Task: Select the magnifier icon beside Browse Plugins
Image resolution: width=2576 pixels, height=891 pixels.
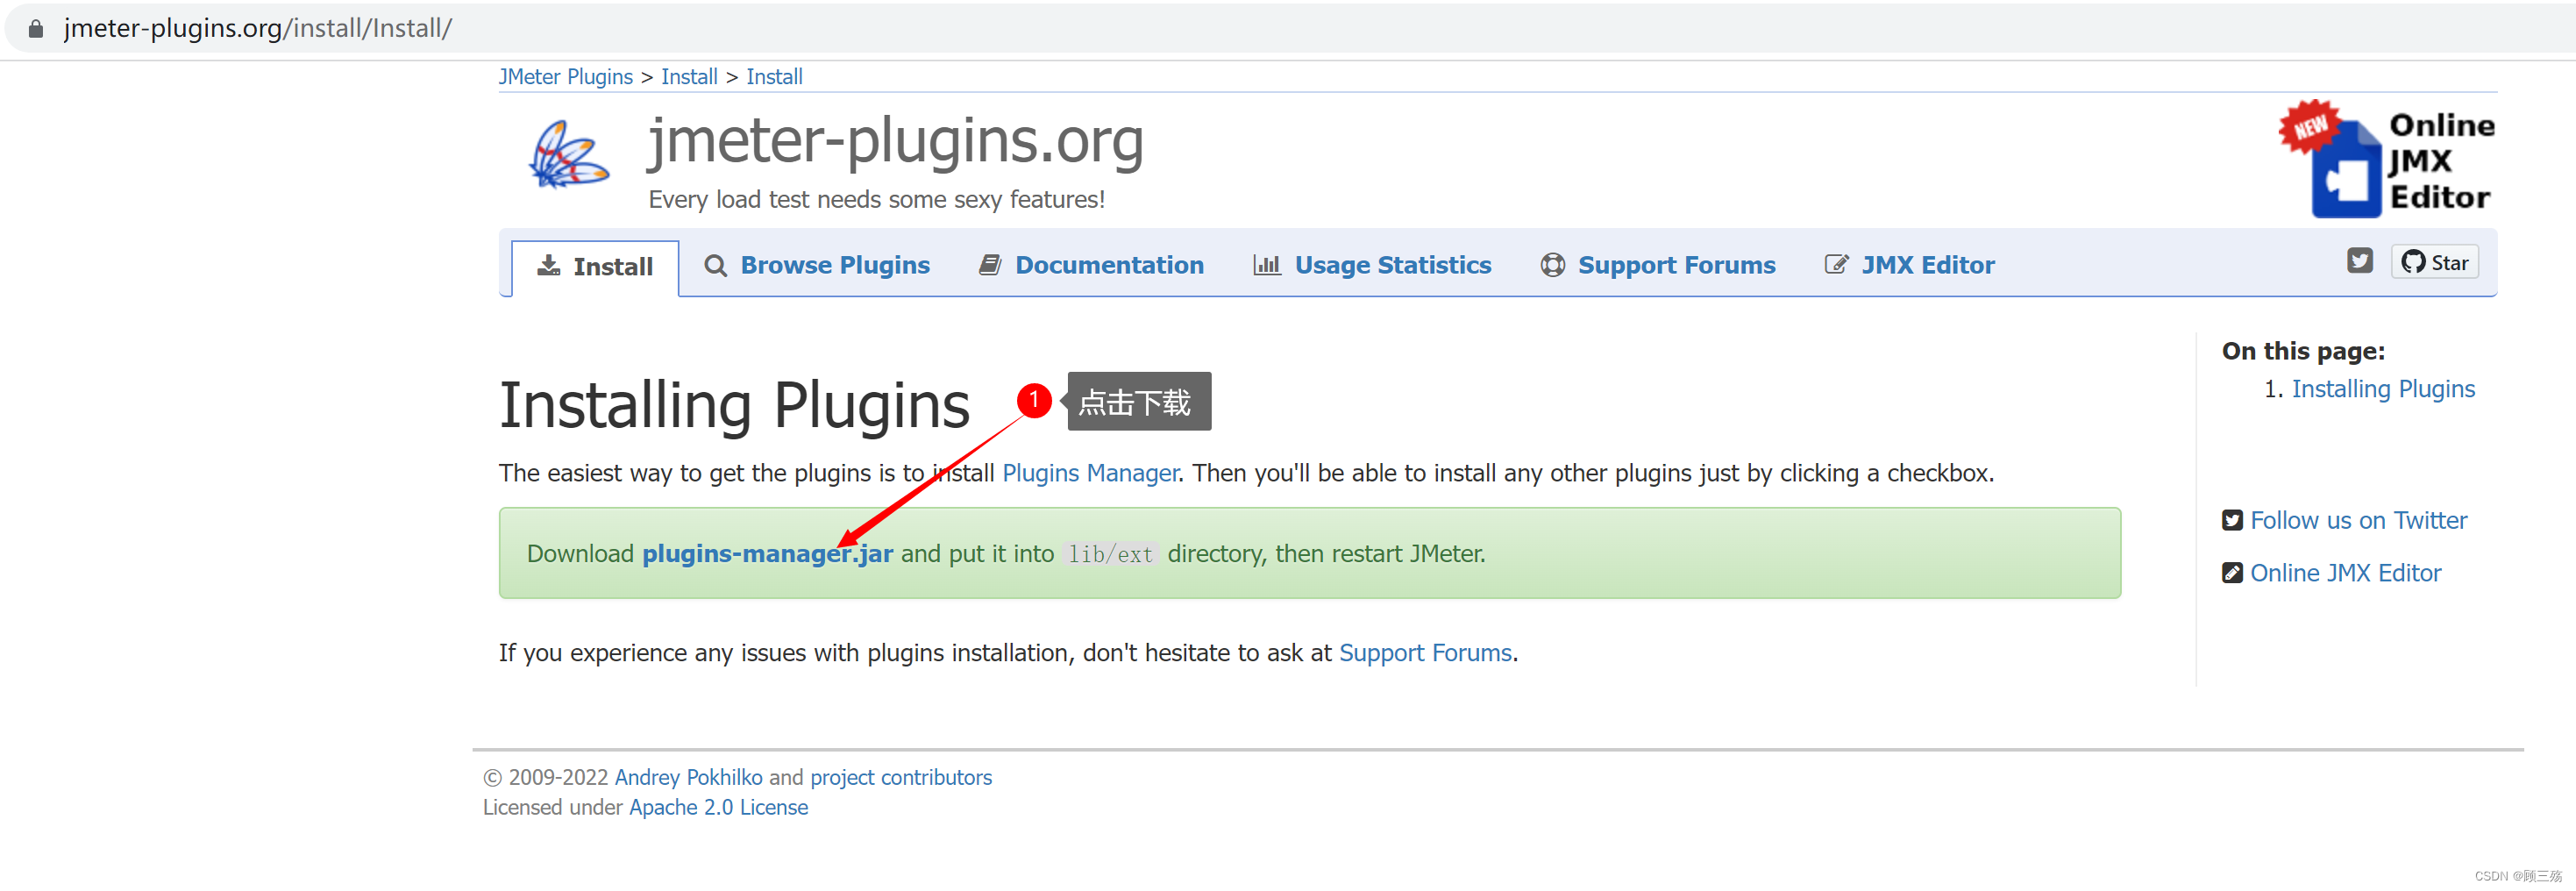Action: point(715,266)
